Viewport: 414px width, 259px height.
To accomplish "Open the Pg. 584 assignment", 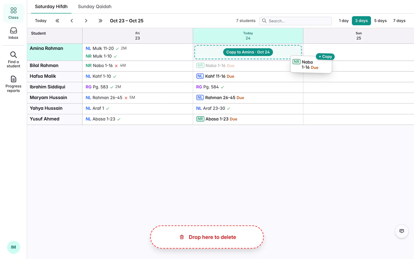I will pyautogui.click(x=210, y=87).
